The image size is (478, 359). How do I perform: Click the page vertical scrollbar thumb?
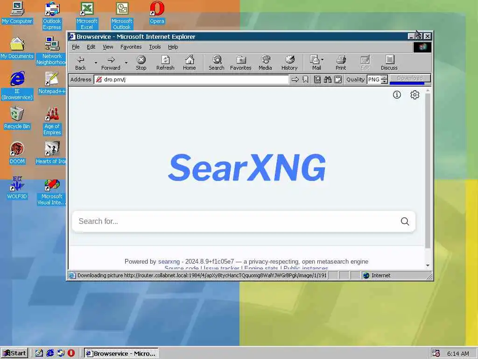point(428,170)
